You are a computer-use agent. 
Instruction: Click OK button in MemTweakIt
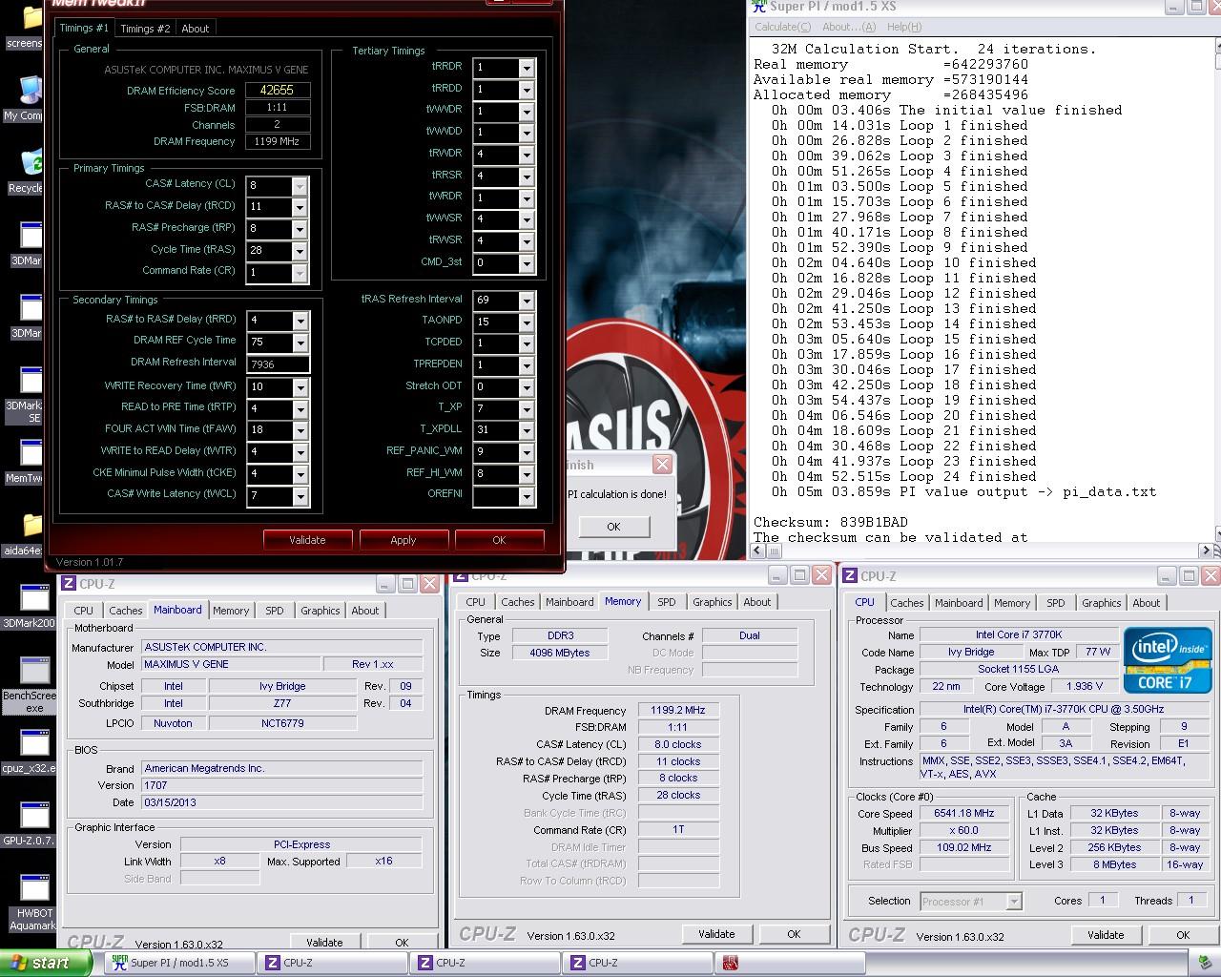coord(499,540)
